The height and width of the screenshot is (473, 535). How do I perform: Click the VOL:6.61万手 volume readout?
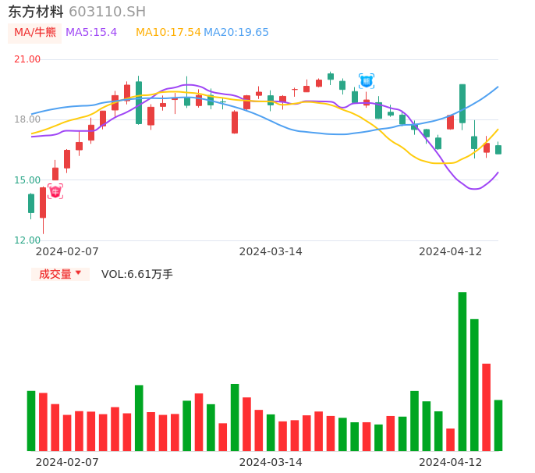137,274
